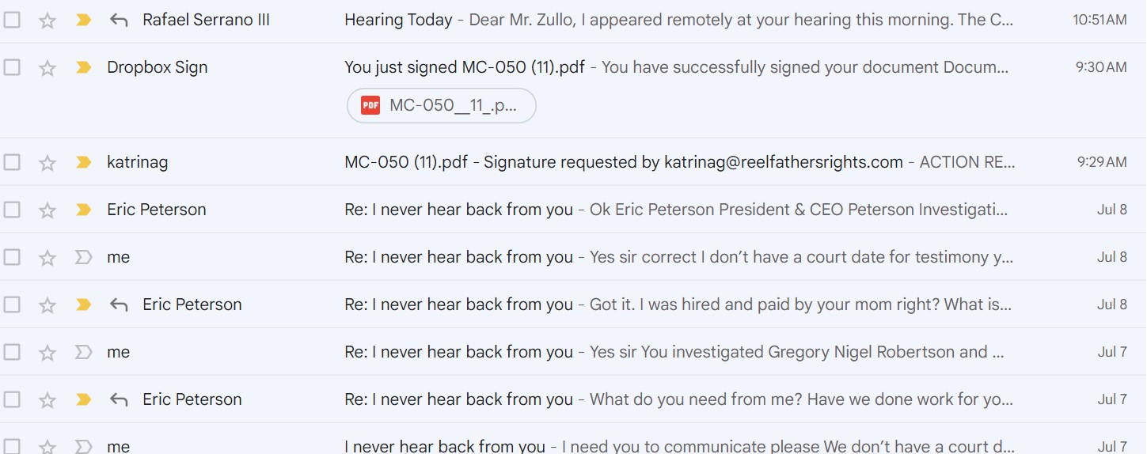Open the "Hearing Today" email

coord(633,21)
